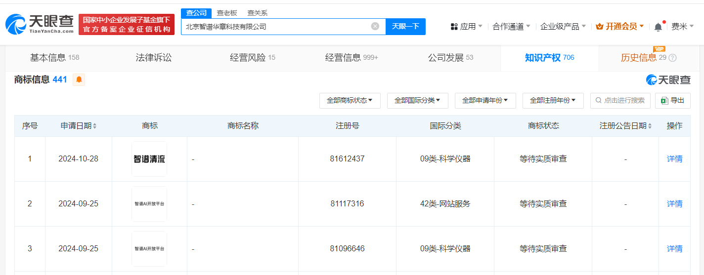Open the 法律诉讼 tab
The height and width of the screenshot is (275, 704).
point(154,58)
